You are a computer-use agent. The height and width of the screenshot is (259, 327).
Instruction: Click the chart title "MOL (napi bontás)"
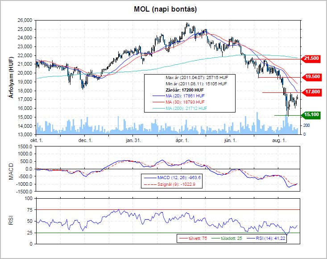click(x=165, y=9)
